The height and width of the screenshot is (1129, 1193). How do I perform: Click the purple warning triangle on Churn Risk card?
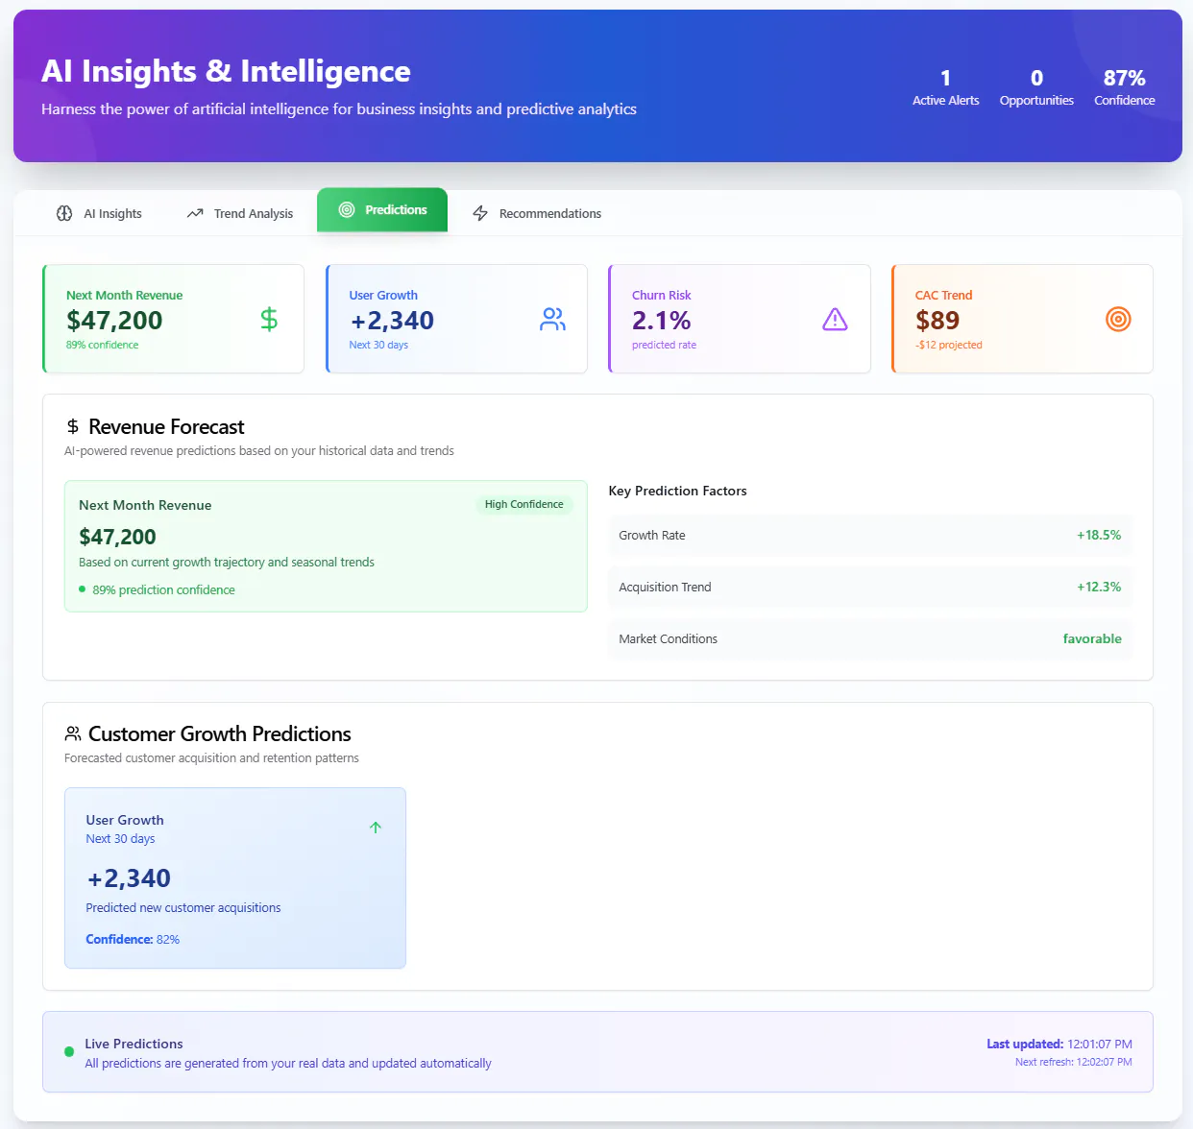835,319
